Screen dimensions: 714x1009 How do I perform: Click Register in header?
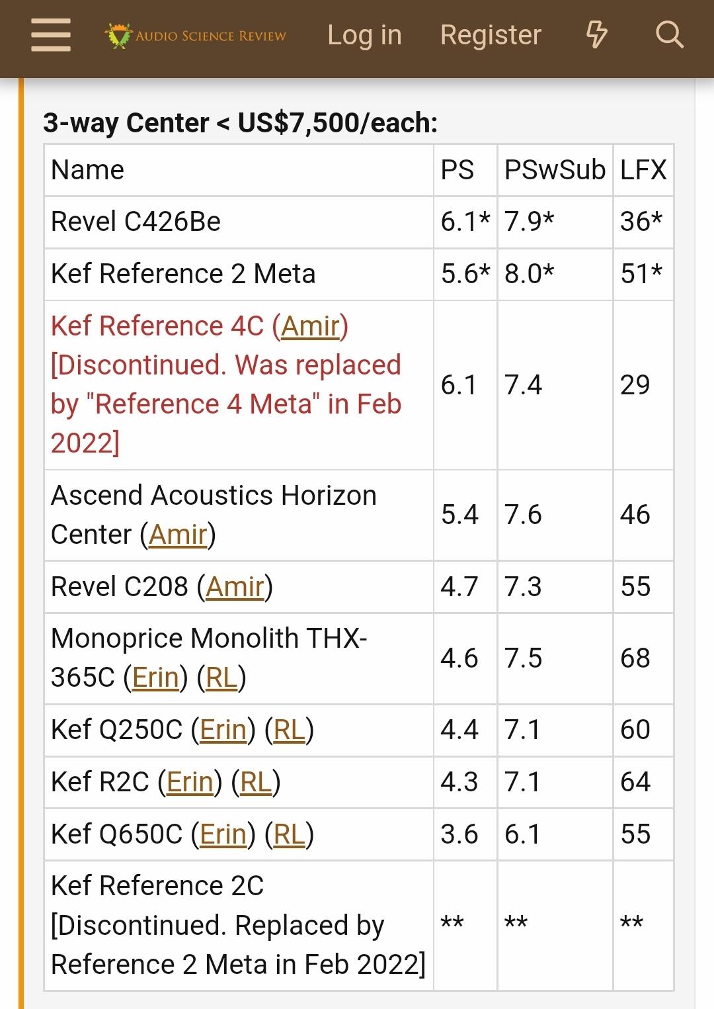point(491,35)
